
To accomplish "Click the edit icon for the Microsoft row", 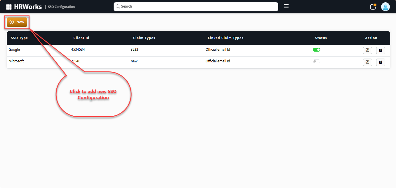I will [367, 62].
